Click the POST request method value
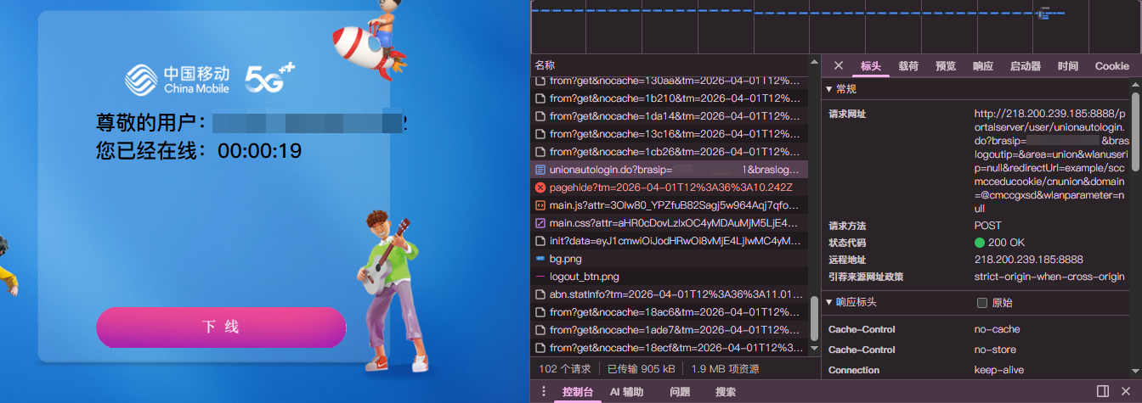The image size is (1142, 403). pyautogui.click(x=988, y=226)
